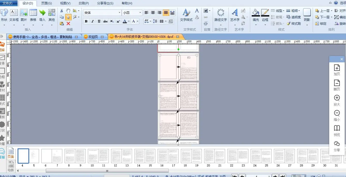This screenshot has height=177, width=346.
Task: Select the hand pan tool
Action: [68, 11]
